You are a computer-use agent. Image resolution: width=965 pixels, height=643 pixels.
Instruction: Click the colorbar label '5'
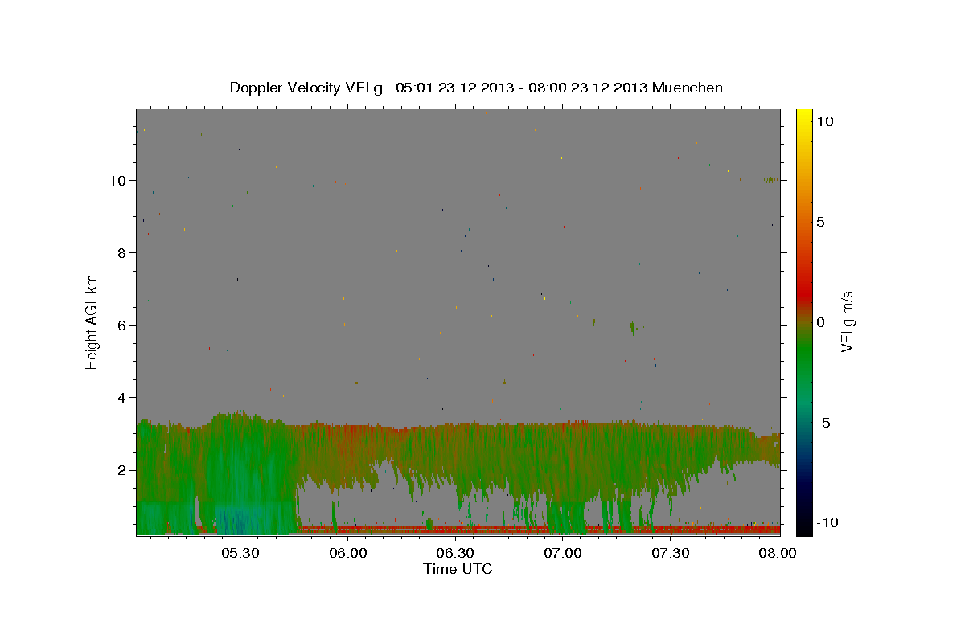coord(820,222)
